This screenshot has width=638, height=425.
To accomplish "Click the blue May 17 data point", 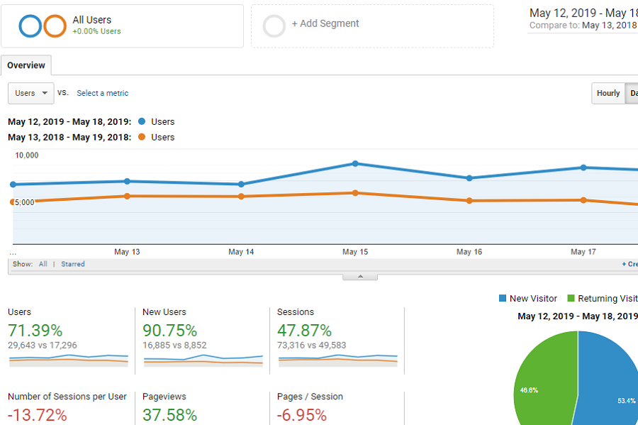I will [x=583, y=167].
